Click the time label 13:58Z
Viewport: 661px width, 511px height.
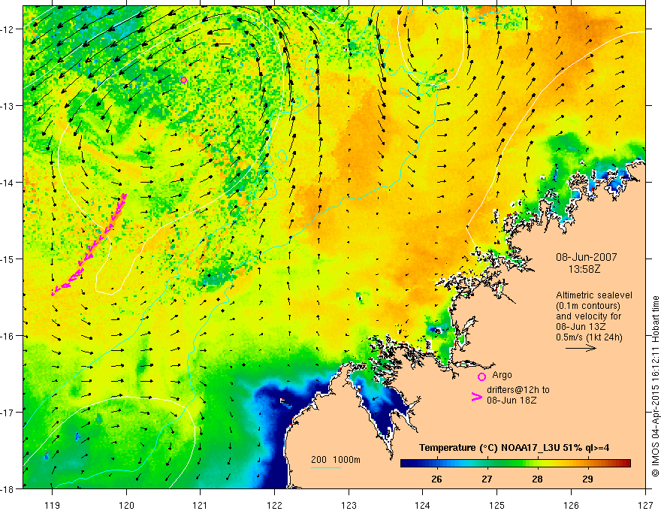tap(584, 269)
